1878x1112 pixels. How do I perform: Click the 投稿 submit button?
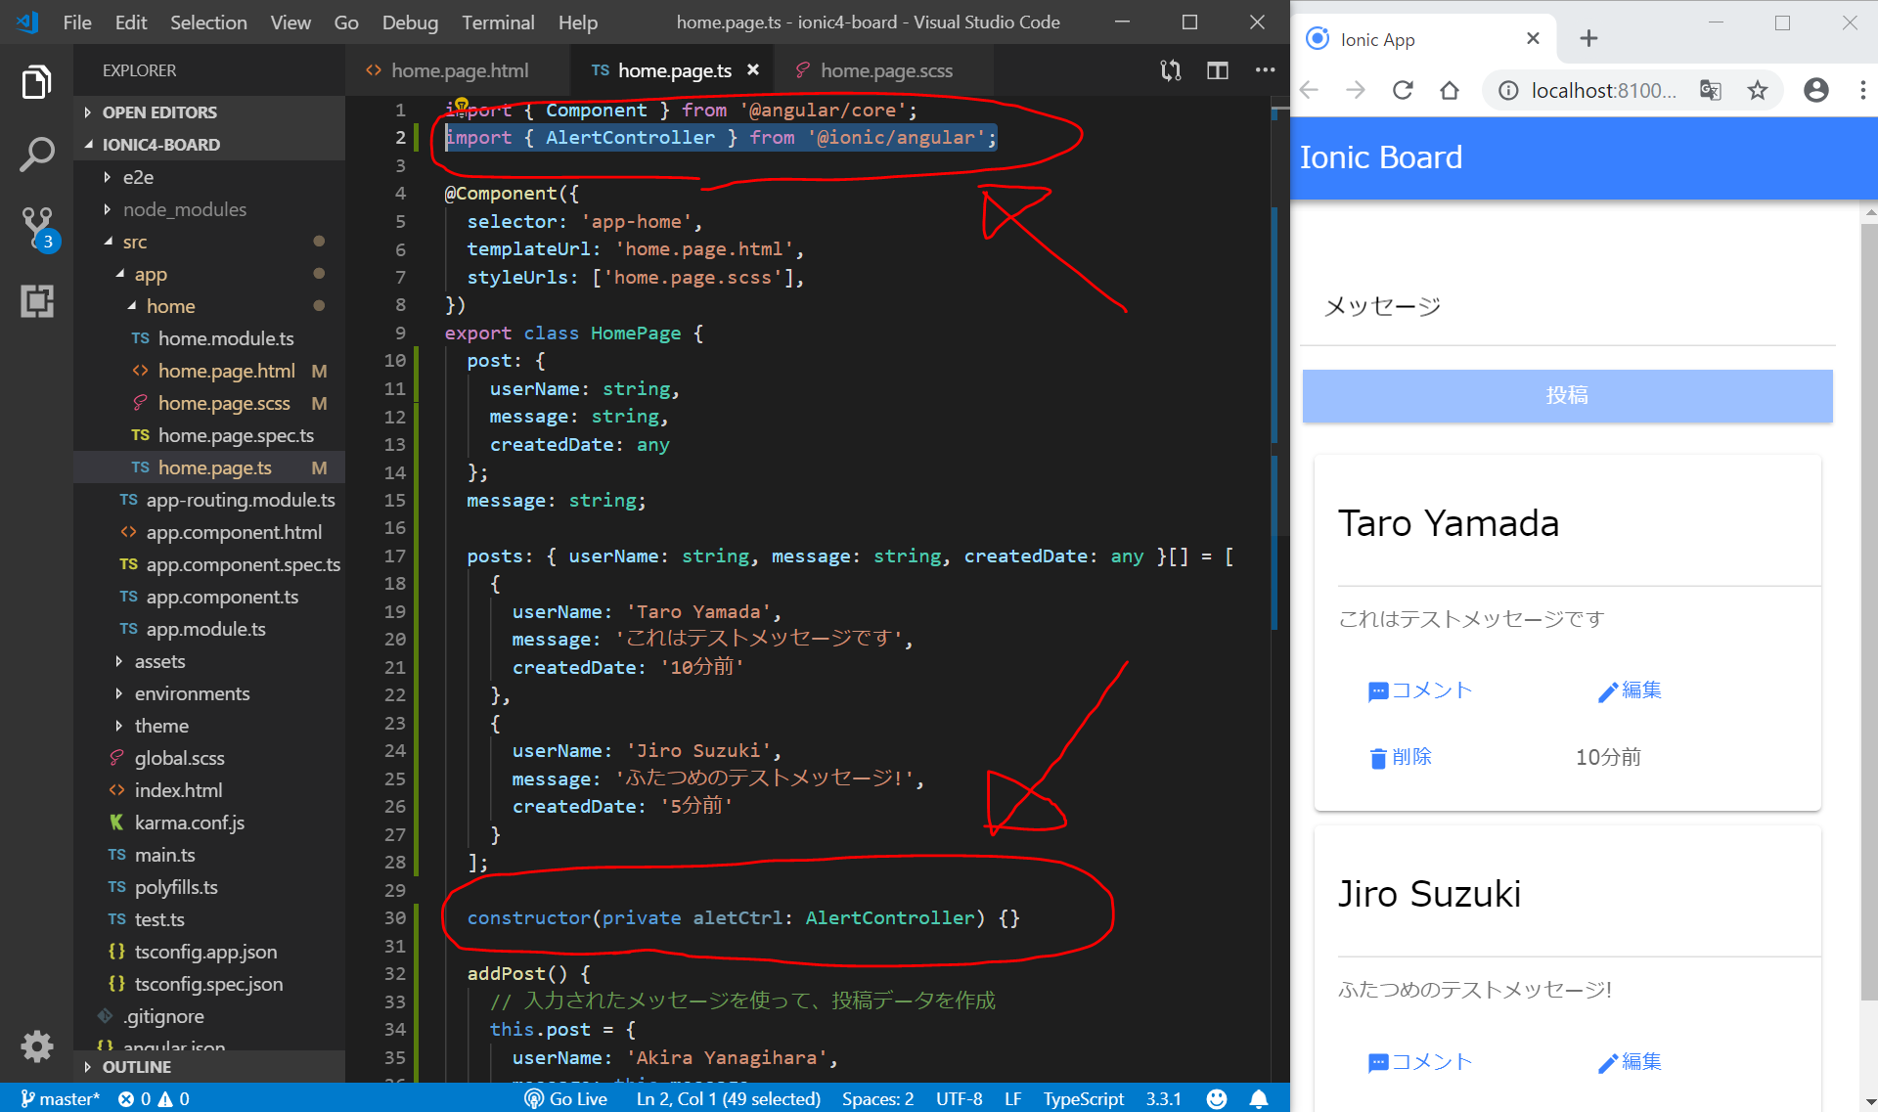pos(1567,395)
